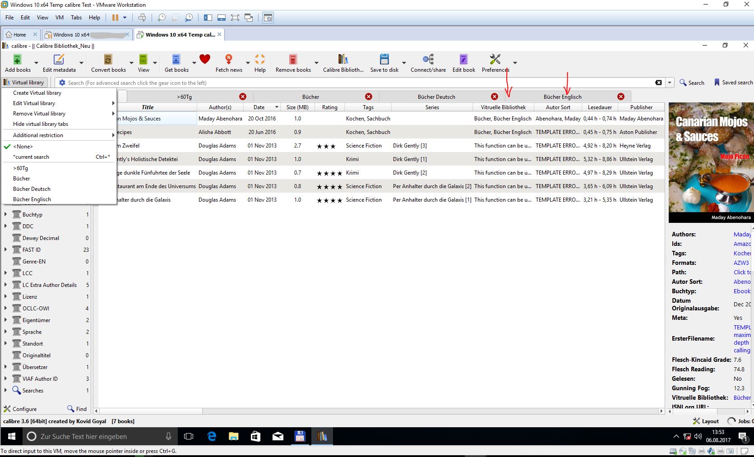Expand the Searches category
The height and width of the screenshot is (457, 754).
(5, 390)
